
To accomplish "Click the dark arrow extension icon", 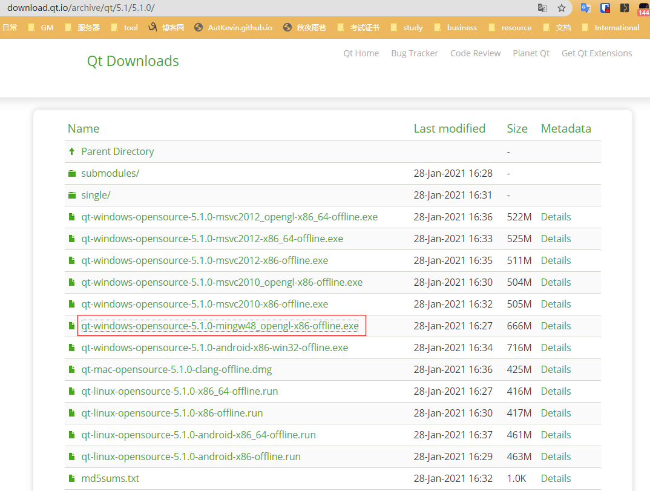I will (x=625, y=8).
